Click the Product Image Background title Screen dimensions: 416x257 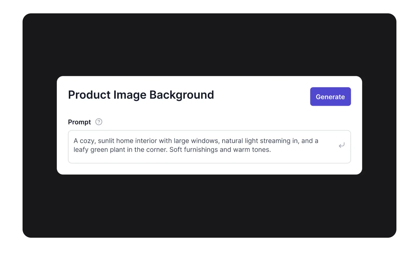[x=141, y=95]
